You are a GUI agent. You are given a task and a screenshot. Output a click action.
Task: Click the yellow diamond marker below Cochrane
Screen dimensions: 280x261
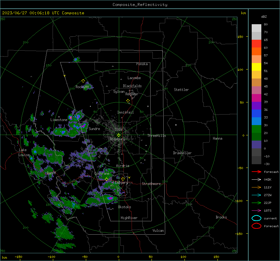click(x=106, y=179)
